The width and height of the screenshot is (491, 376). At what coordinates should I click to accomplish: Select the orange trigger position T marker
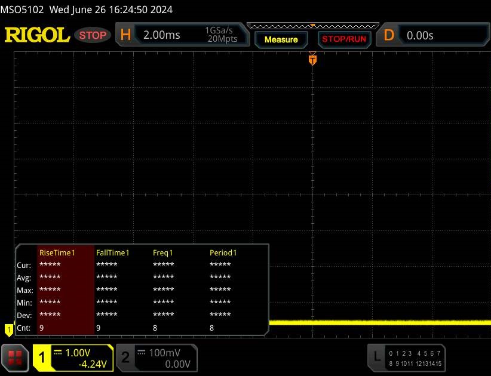(x=312, y=59)
